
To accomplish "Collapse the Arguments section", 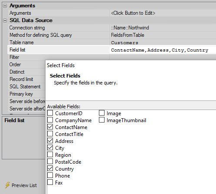I will (x=5, y=6).
